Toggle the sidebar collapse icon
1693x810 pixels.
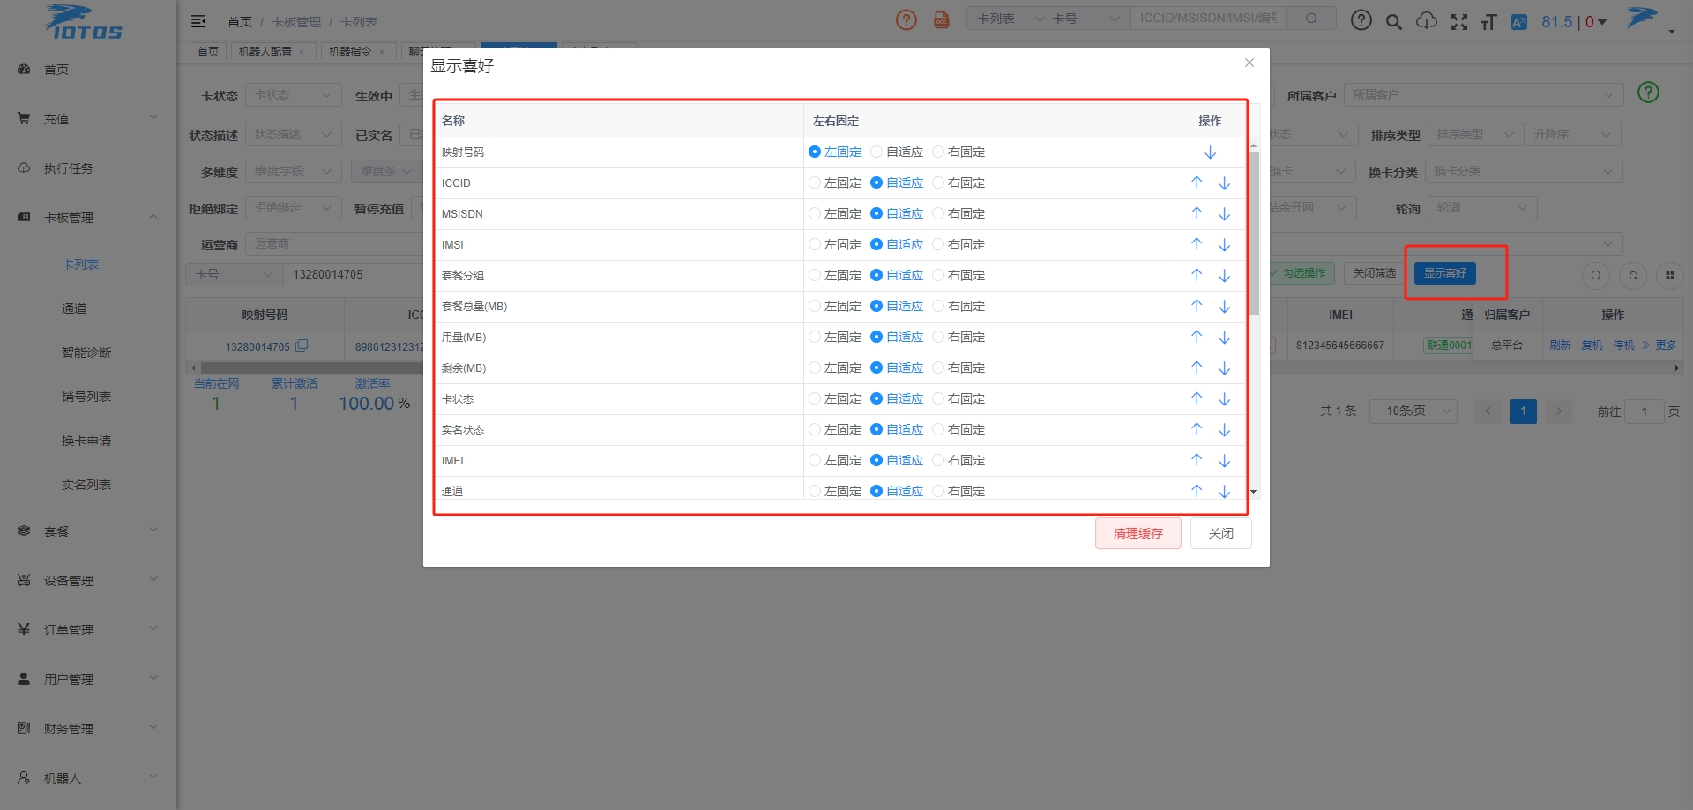[198, 21]
